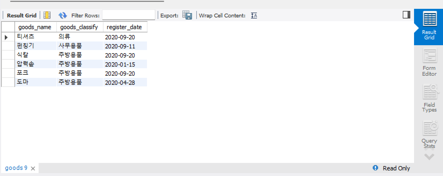
Task: Click the top-left select-all grid corner
Action: coord(8,27)
